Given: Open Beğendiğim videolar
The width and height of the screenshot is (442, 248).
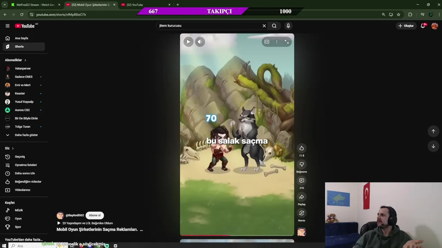Looking at the screenshot, I should point(23,182).
